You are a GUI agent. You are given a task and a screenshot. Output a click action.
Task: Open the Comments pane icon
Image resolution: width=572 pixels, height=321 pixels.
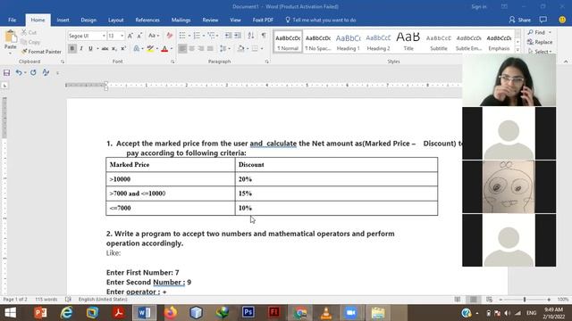click(543, 20)
